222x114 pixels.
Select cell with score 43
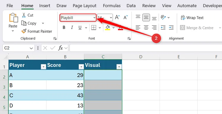(x=65, y=95)
